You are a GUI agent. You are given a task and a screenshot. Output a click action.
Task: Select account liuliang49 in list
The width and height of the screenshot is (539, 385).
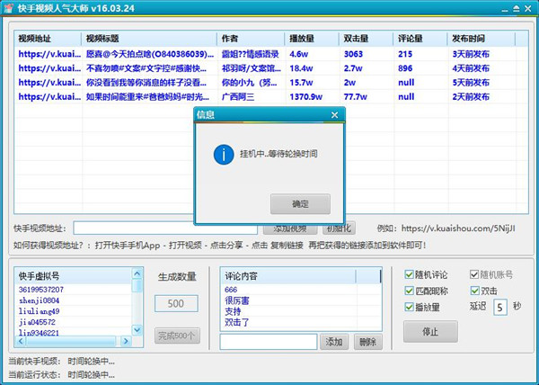[x=39, y=311]
